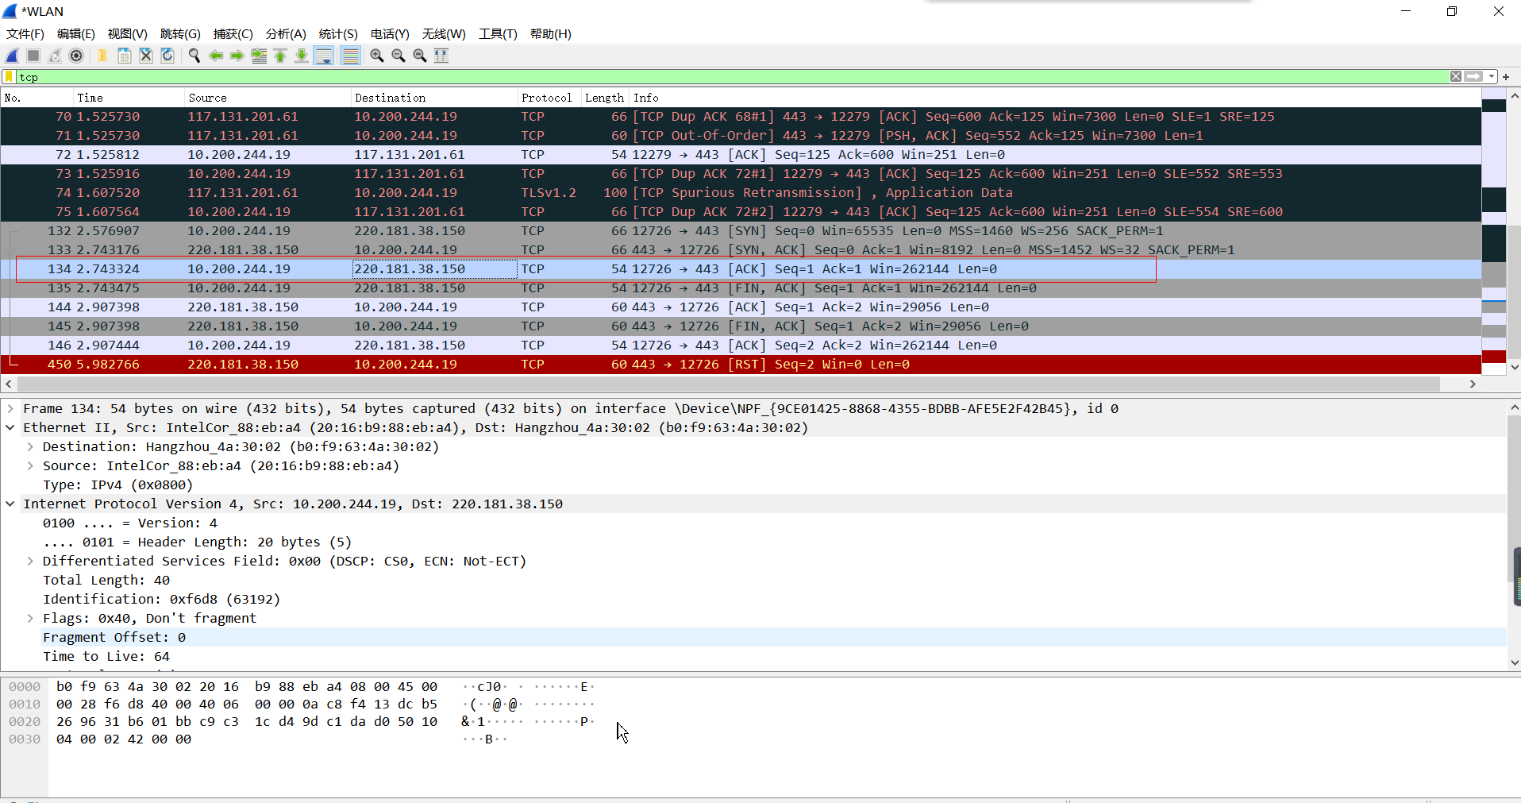The height and width of the screenshot is (803, 1521).
Task: Collapse the Internet Protocol Version 4 section
Action: [10, 504]
